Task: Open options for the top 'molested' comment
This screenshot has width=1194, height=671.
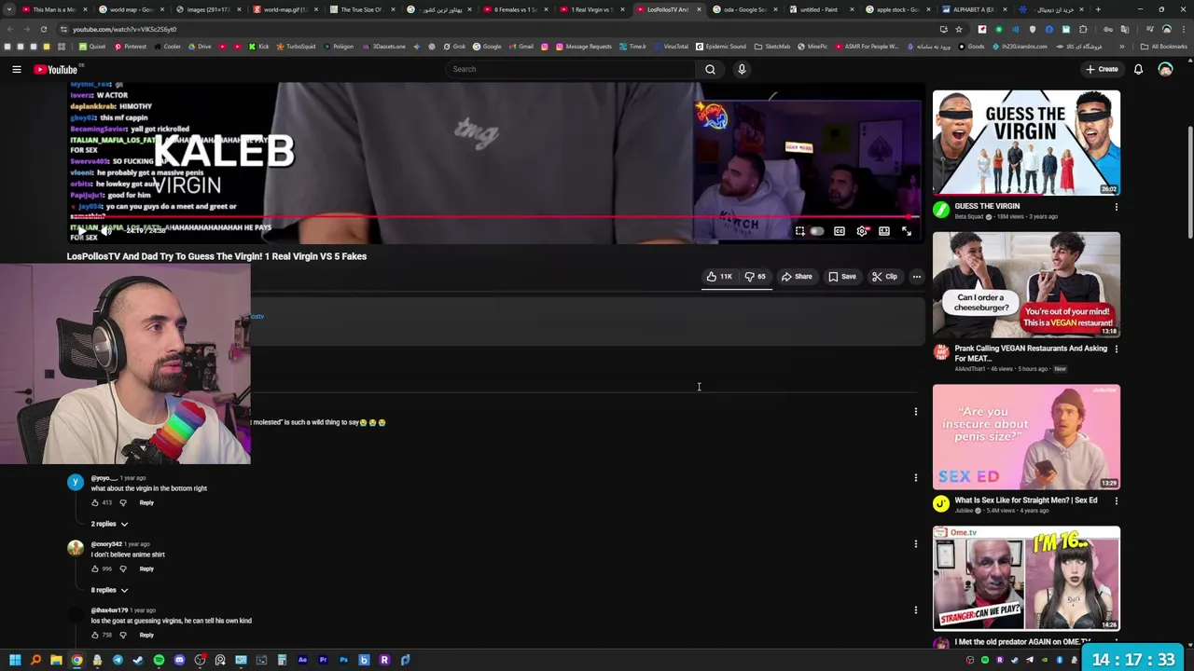Action: [x=916, y=412]
